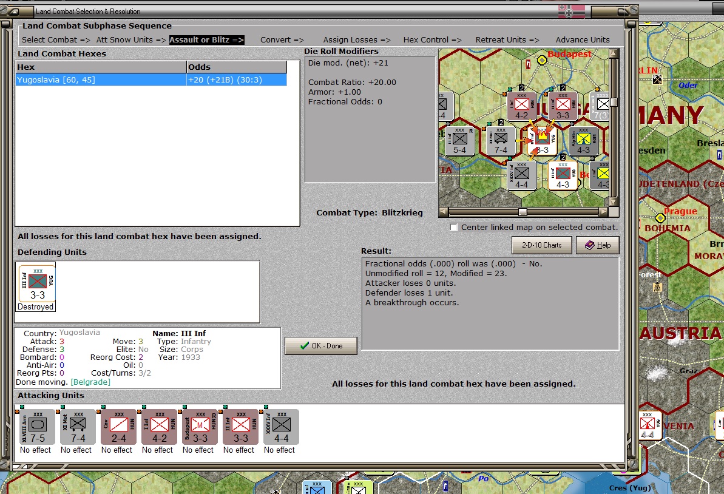Enable Center linked map on selected combat
This screenshot has height=494, width=724.
pos(454,227)
